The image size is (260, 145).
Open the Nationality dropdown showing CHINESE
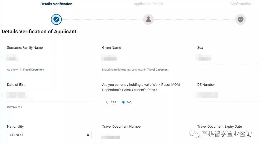(x=49, y=135)
